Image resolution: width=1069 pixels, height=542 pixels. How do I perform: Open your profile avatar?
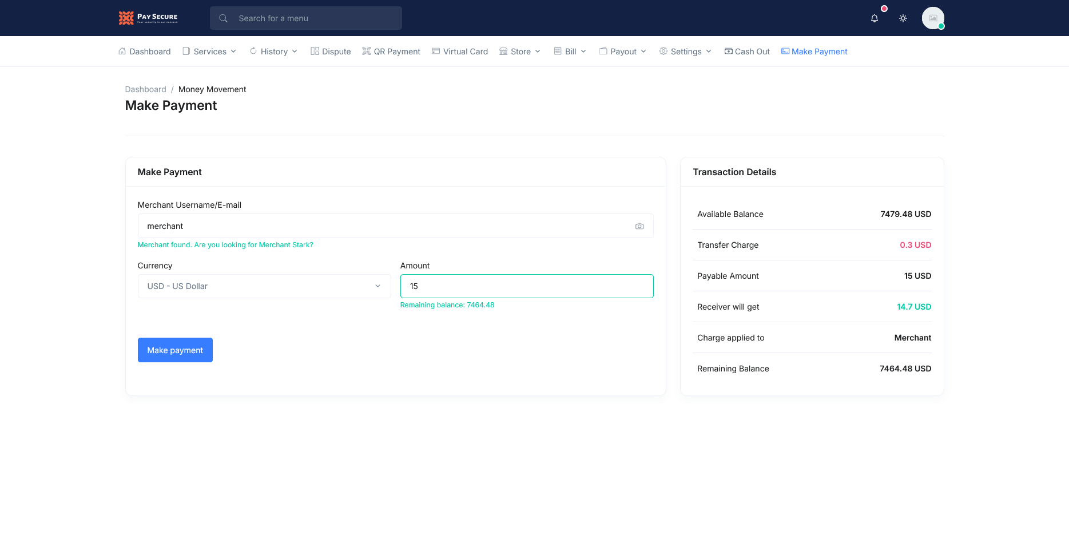[933, 18]
